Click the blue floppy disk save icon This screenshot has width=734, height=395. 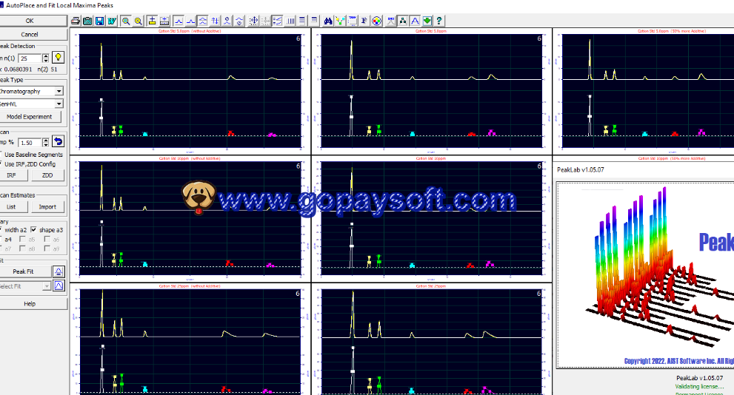point(100,21)
